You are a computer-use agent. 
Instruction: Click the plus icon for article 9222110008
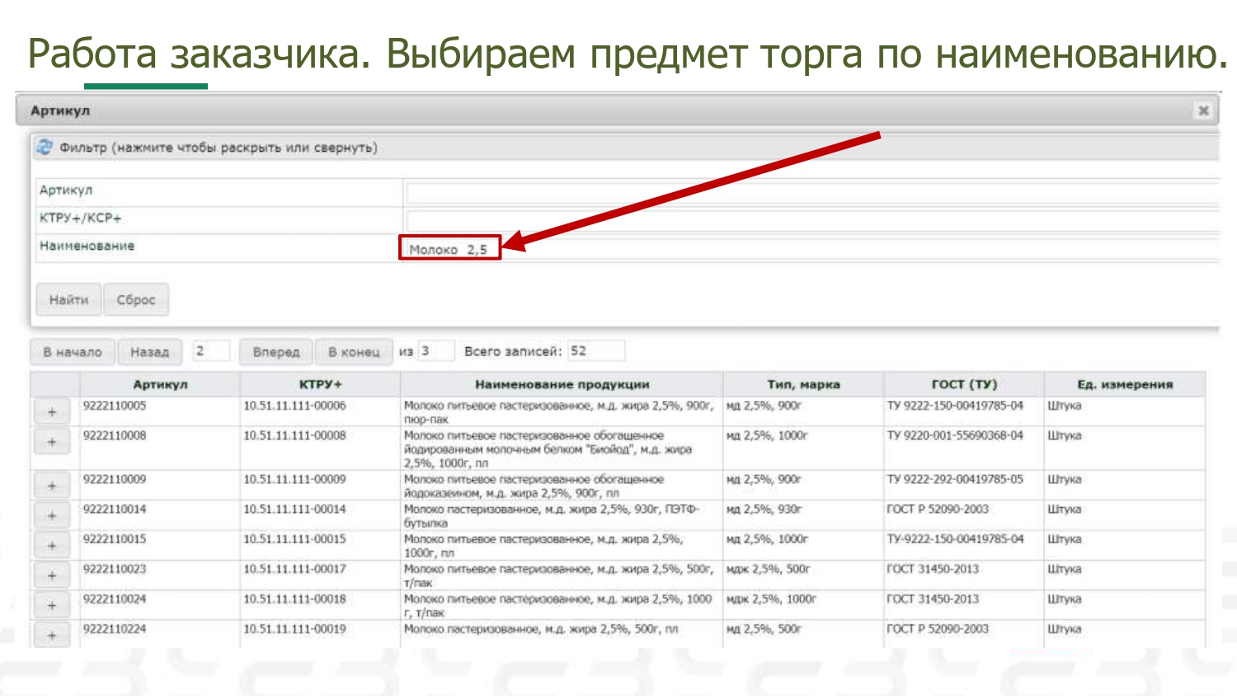52,443
